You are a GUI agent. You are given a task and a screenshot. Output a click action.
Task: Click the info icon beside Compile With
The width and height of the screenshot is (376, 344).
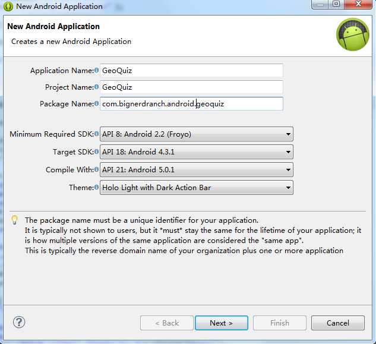(96, 169)
